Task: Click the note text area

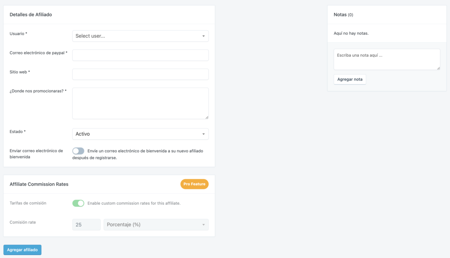Action: (387, 59)
